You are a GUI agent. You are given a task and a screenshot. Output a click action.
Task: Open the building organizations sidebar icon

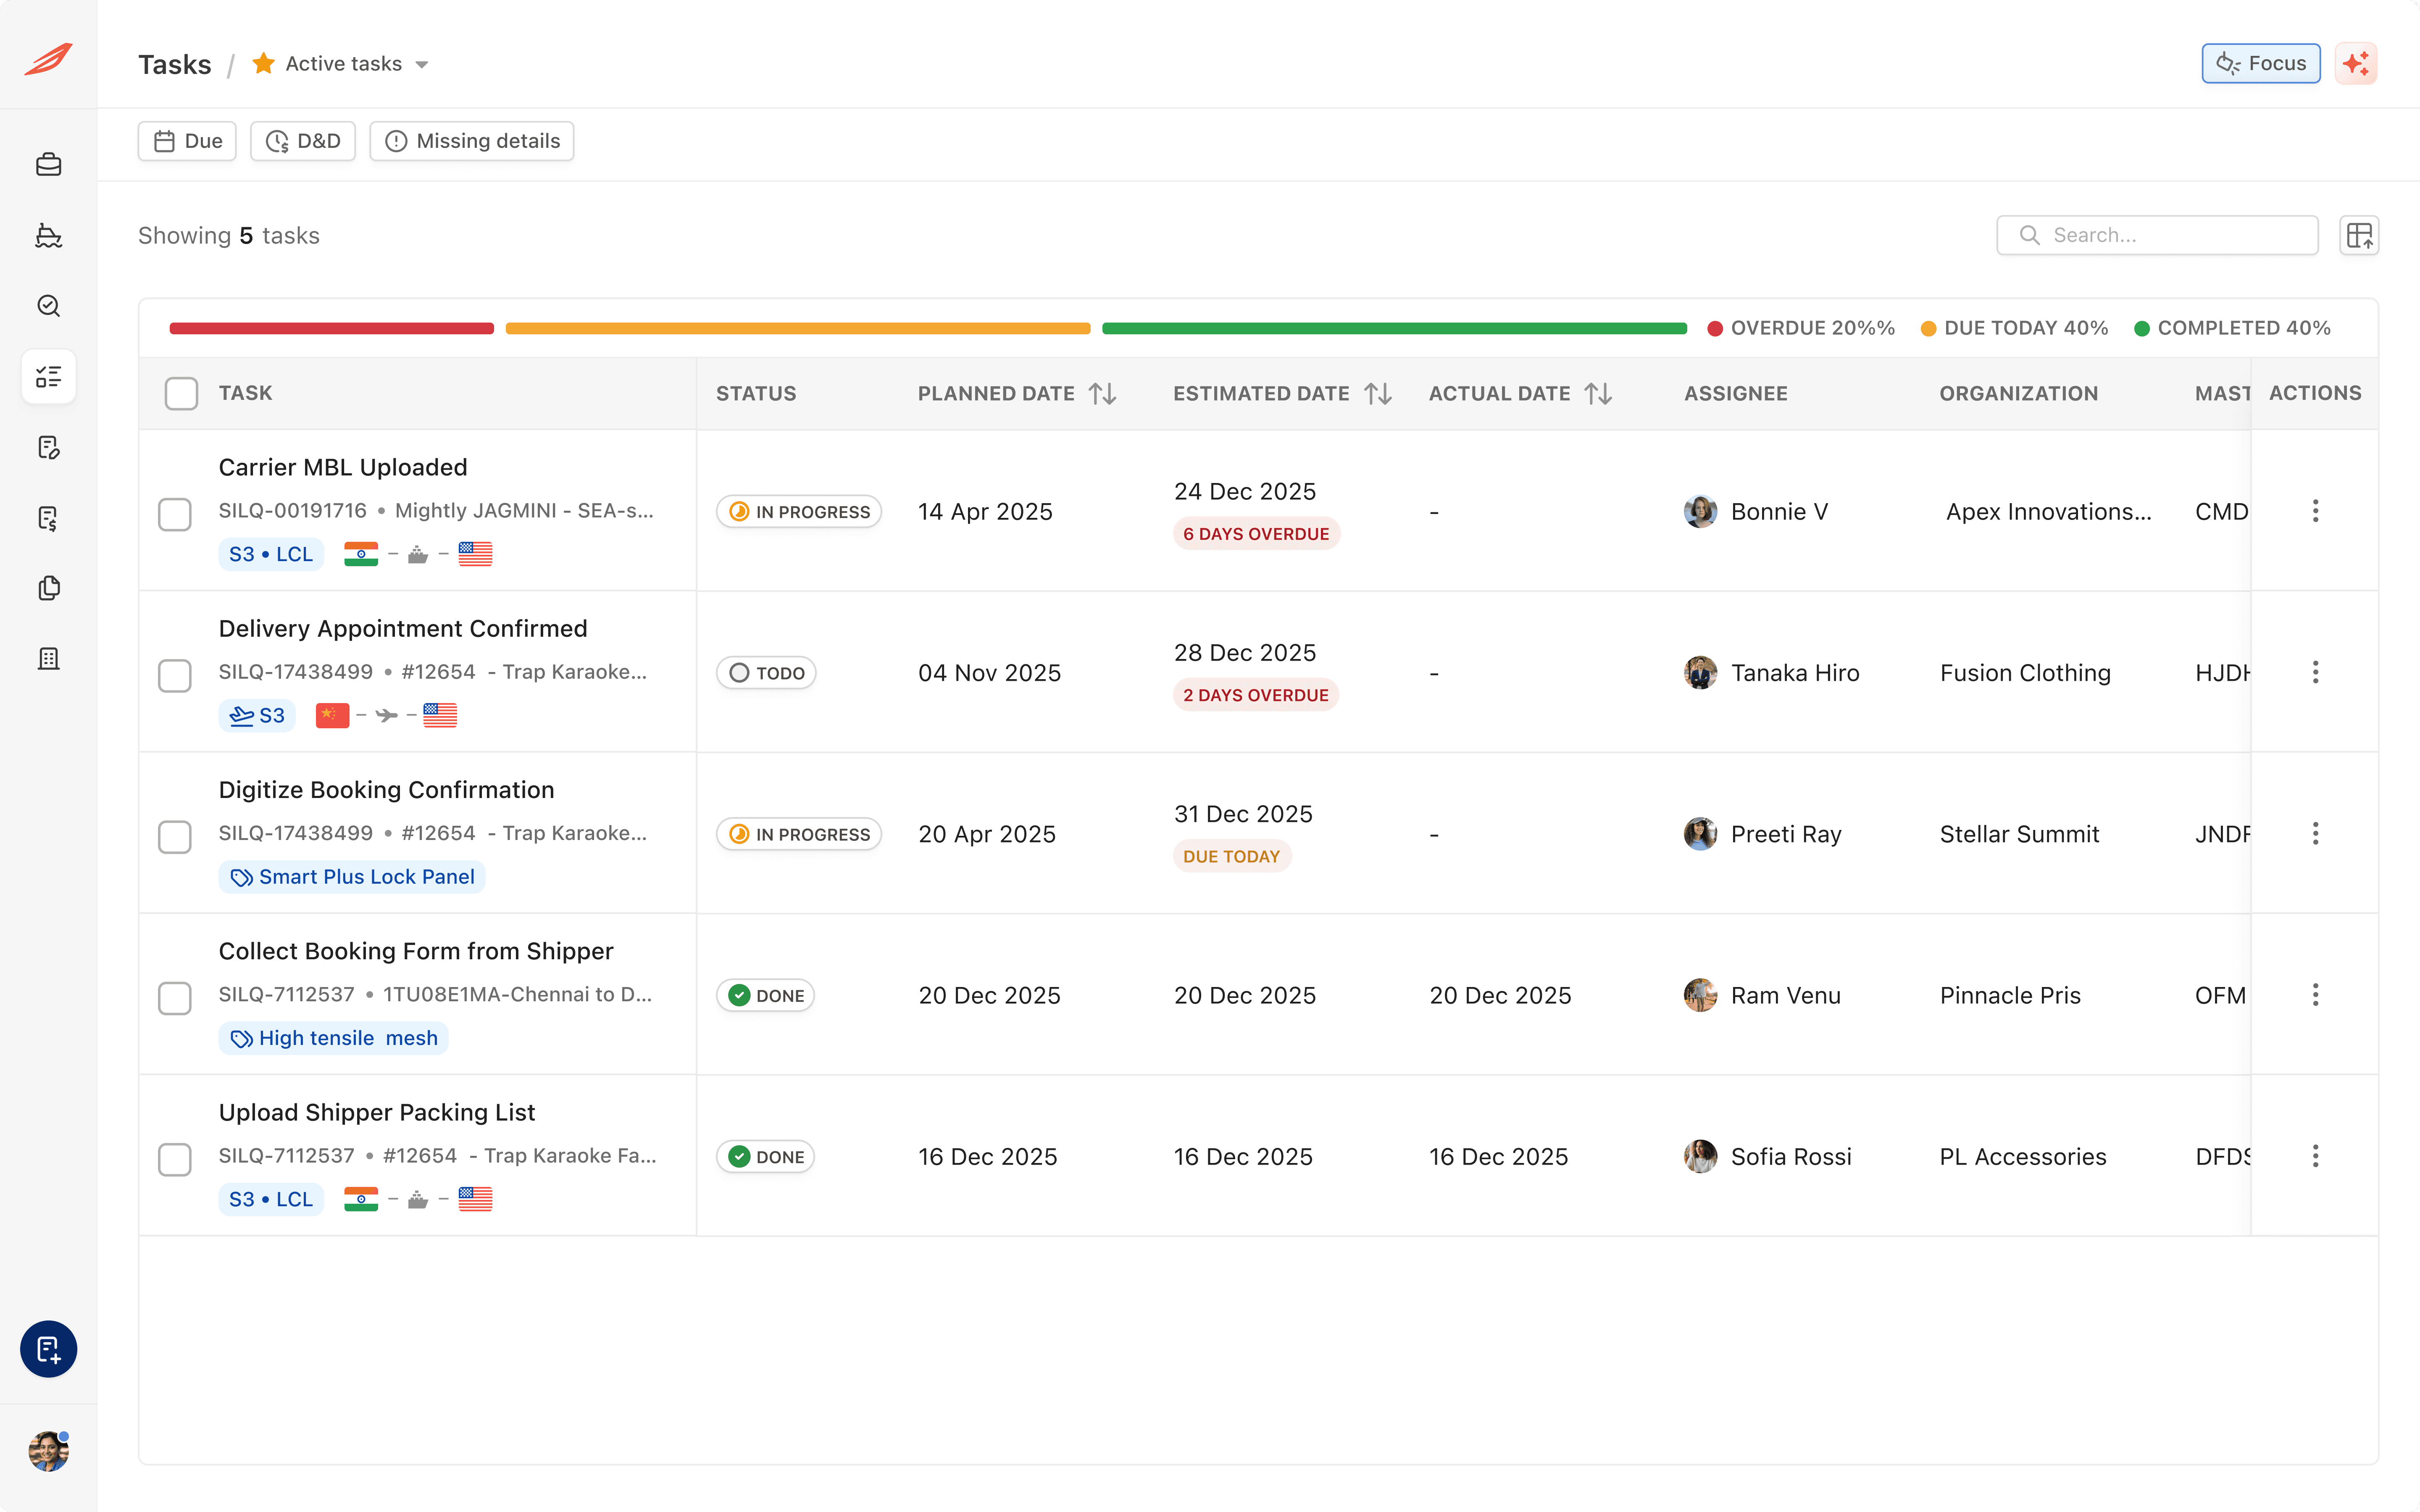click(x=48, y=659)
